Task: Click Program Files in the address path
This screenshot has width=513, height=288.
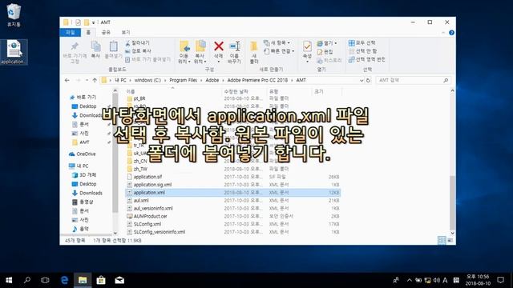Action: pos(184,80)
